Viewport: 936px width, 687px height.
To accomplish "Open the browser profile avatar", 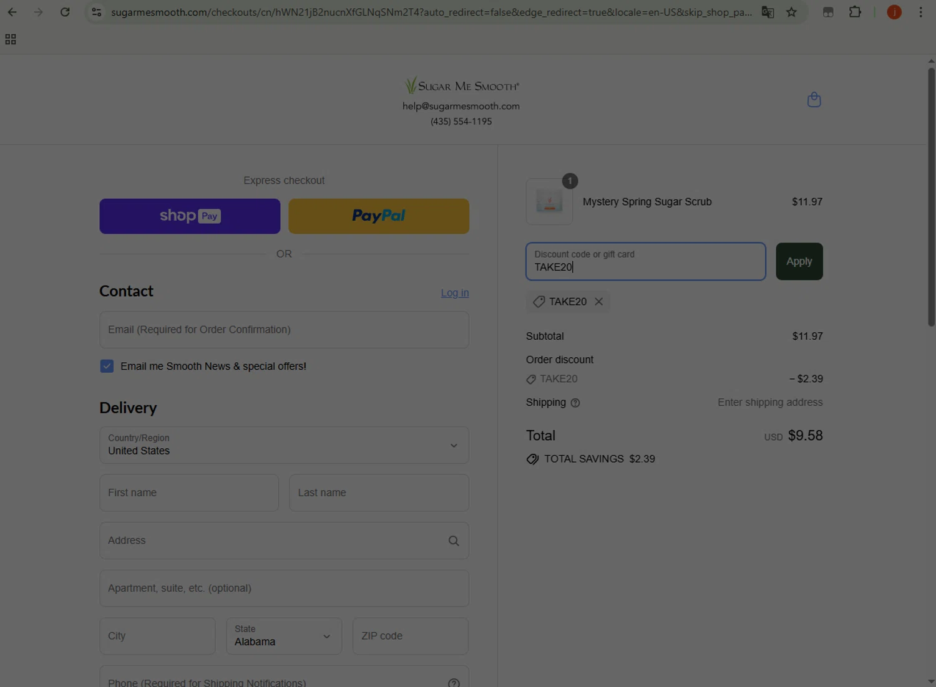I will (894, 12).
